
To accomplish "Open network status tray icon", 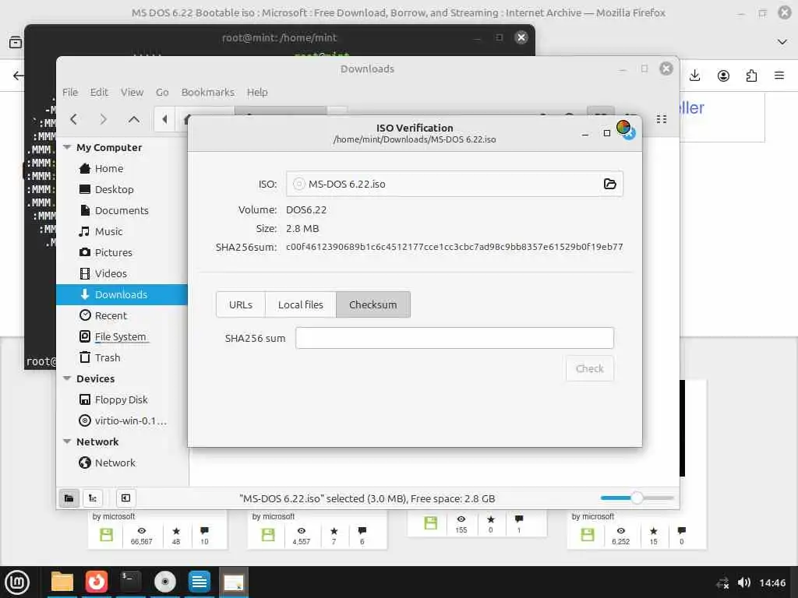I will tap(722, 582).
